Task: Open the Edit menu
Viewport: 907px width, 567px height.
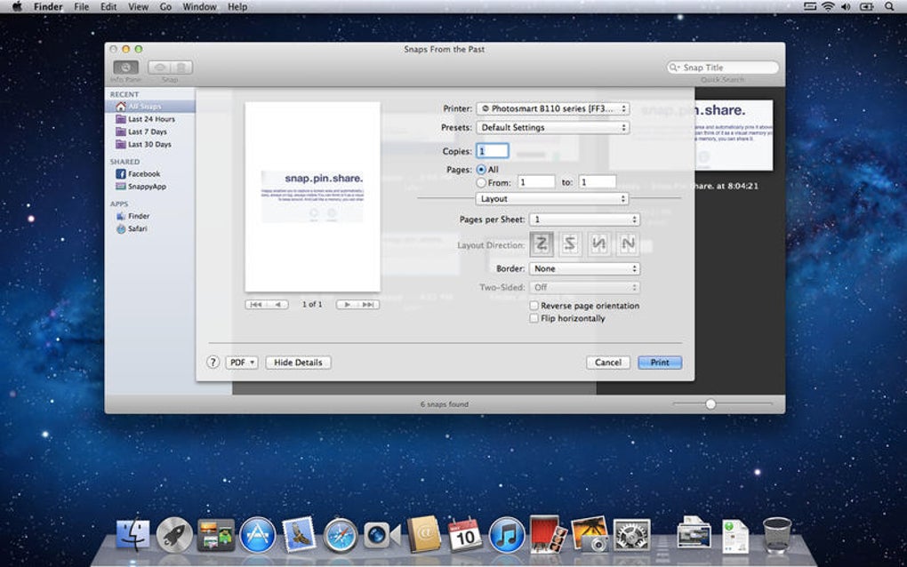Action: [108, 6]
